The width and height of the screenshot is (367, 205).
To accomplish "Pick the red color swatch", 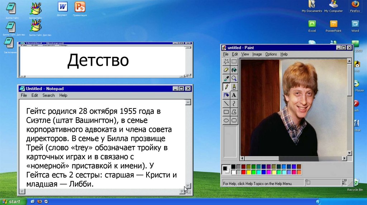I will [243, 172].
